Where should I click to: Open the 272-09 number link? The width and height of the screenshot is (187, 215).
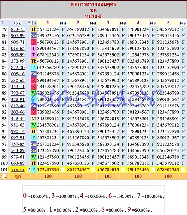[18, 61]
